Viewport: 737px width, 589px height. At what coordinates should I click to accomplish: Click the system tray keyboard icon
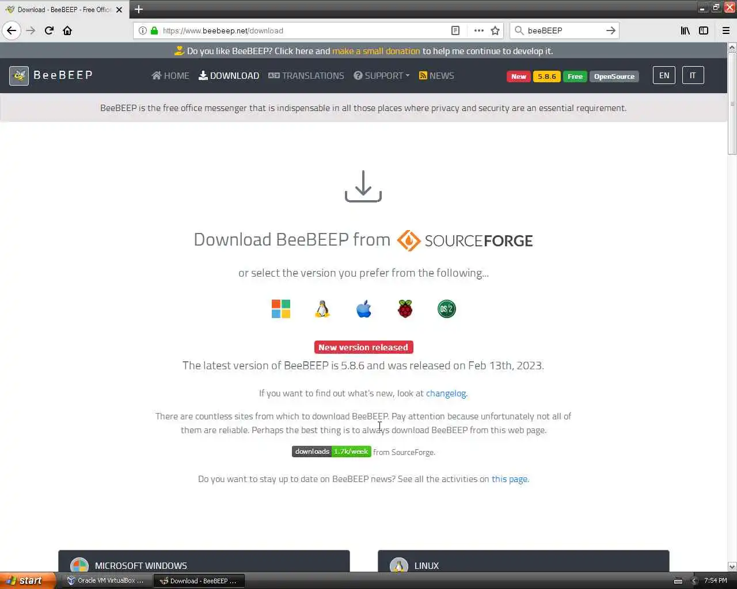678,581
